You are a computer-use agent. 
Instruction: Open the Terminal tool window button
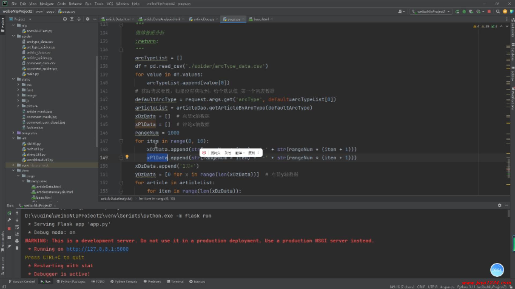point(175,282)
